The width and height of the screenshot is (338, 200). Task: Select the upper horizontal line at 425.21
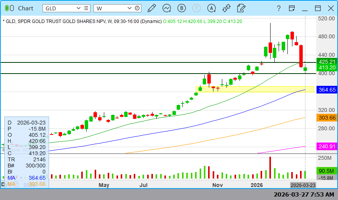[158, 62]
